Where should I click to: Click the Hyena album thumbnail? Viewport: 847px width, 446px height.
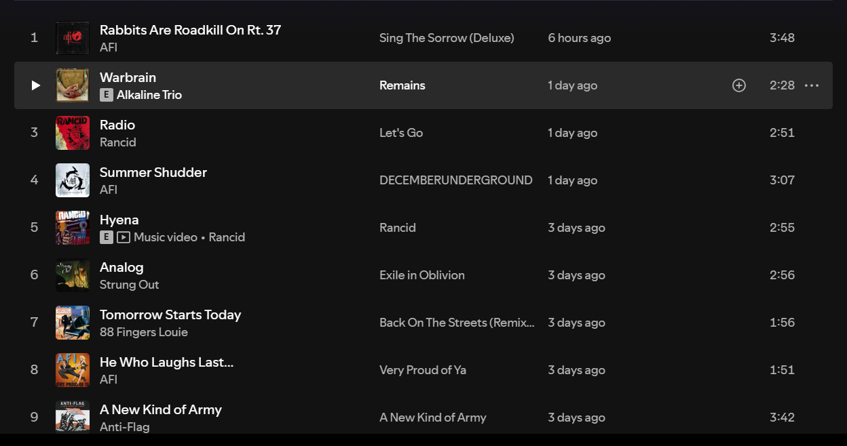coord(73,228)
